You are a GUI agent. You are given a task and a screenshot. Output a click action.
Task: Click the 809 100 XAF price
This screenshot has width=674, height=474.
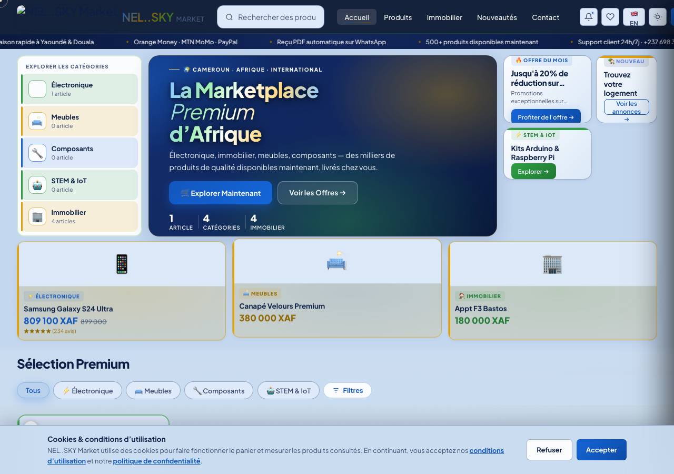51,321
